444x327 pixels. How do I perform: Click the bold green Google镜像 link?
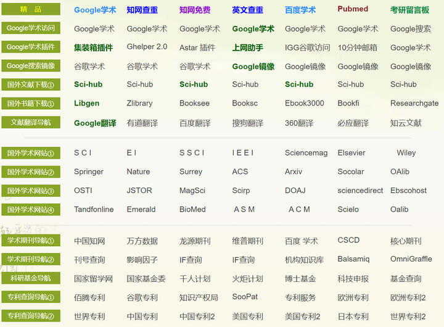pyautogui.click(x=253, y=67)
